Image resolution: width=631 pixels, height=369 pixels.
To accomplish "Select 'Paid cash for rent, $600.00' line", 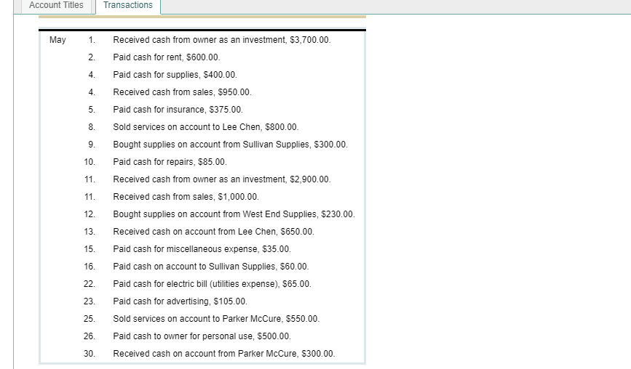I will 167,57.
